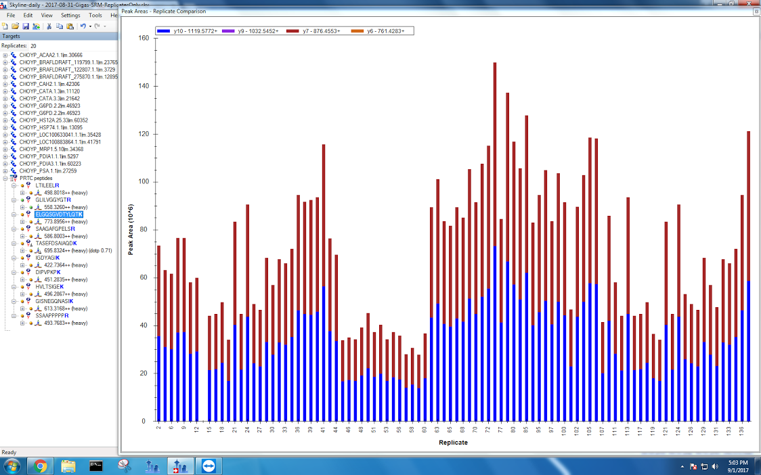Click the Import Results toolbar icon

(x=35, y=26)
